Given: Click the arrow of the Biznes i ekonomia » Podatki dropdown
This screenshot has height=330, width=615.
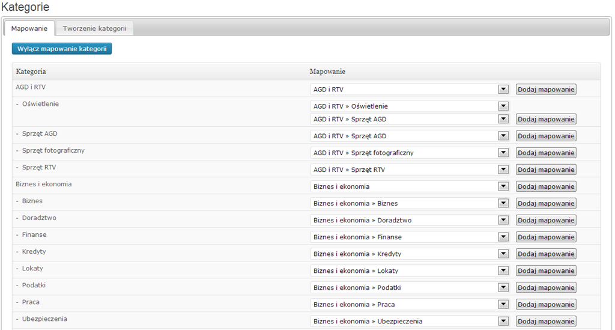Looking at the screenshot, I should [503, 287].
